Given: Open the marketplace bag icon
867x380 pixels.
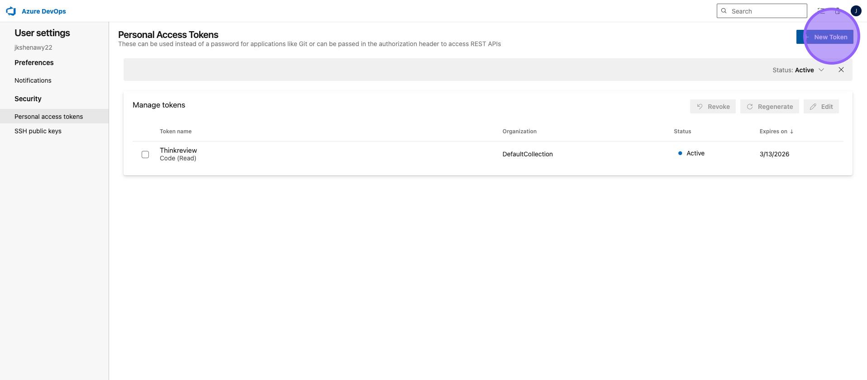Looking at the screenshot, I should 838,11.
